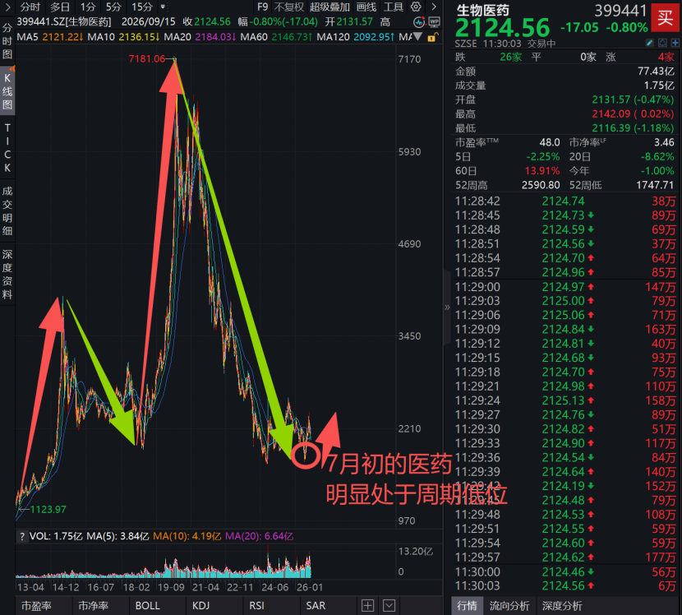Add indicator panel with plus box icon
Image resolution: width=682 pixels, height=615 pixels.
click(367, 605)
